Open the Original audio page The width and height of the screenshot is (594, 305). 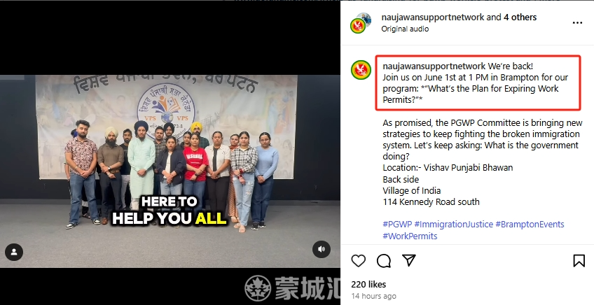[x=405, y=29]
